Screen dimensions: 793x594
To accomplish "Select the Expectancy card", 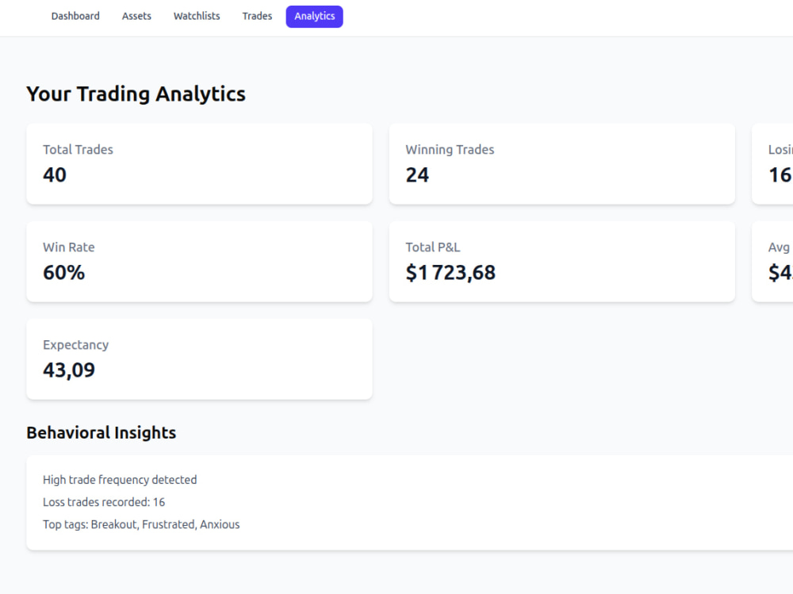I will click(199, 359).
